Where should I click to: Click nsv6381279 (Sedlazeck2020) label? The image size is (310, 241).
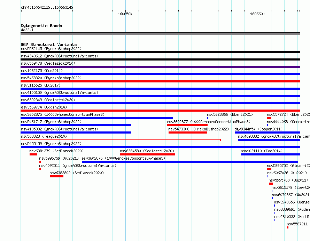[56, 151]
